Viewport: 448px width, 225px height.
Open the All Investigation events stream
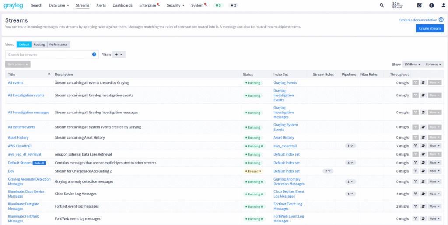point(26,95)
